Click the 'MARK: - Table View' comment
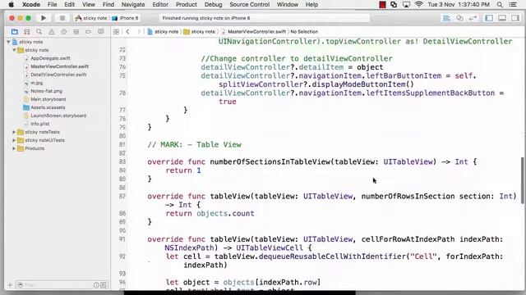This screenshot has height=295, width=526. pos(194,145)
